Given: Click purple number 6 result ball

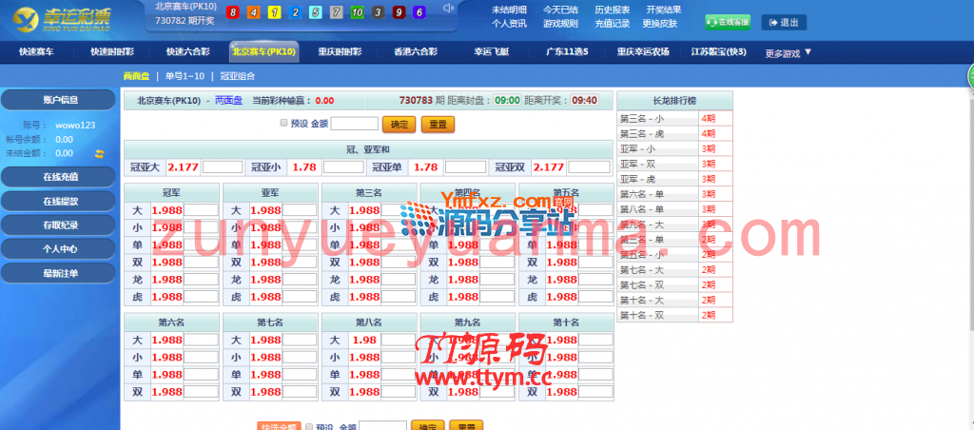Looking at the screenshot, I should click(419, 12).
